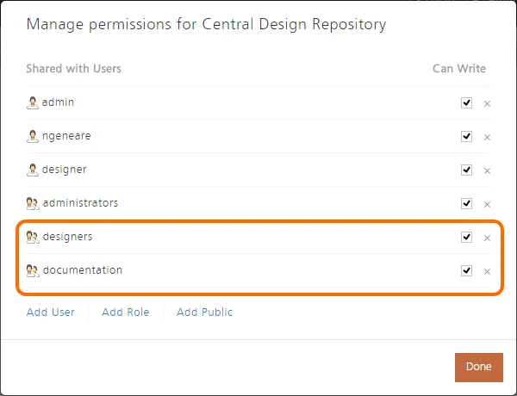The width and height of the screenshot is (517, 396).
Task: Remove administrators role via X icon
Action: point(487,205)
